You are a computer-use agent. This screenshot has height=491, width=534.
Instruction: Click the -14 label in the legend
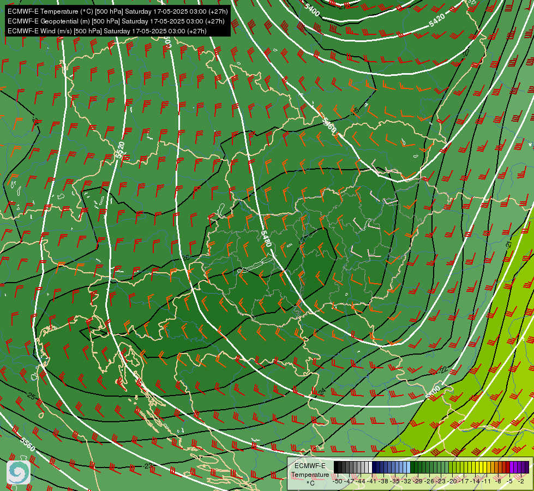[x=475, y=481]
